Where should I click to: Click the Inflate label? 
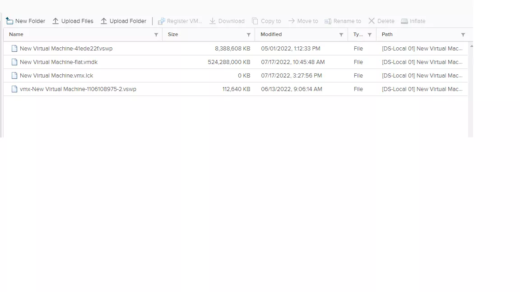click(x=418, y=21)
